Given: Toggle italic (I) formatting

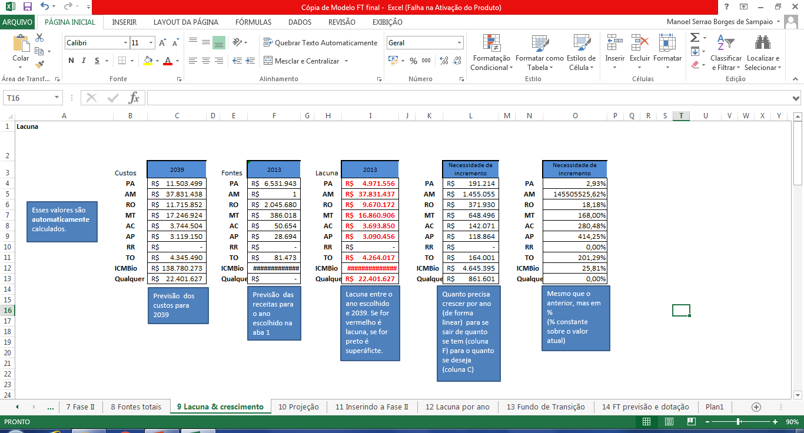Looking at the screenshot, I should (x=84, y=61).
